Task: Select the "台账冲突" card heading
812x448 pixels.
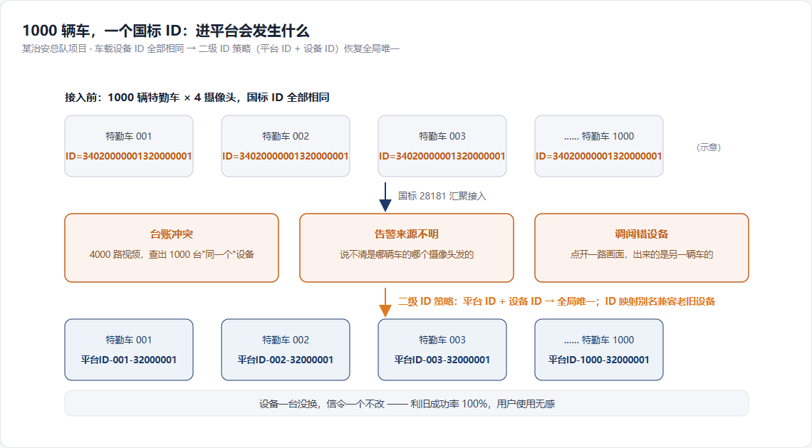Action: pyautogui.click(x=172, y=234)
